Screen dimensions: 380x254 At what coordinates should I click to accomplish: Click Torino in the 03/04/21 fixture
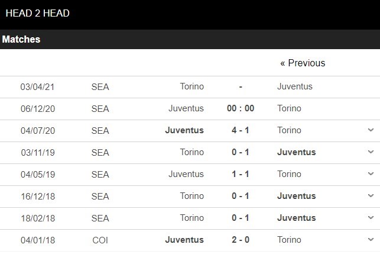(191, 86)
